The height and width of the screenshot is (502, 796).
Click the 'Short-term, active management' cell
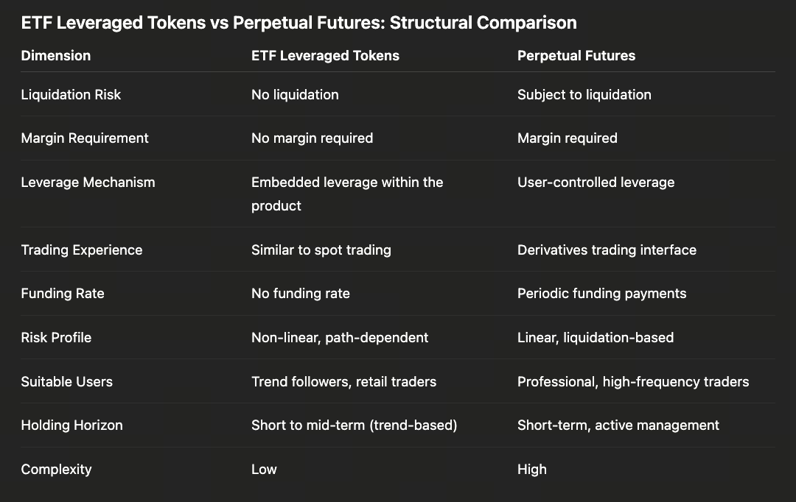click(618, 425)
